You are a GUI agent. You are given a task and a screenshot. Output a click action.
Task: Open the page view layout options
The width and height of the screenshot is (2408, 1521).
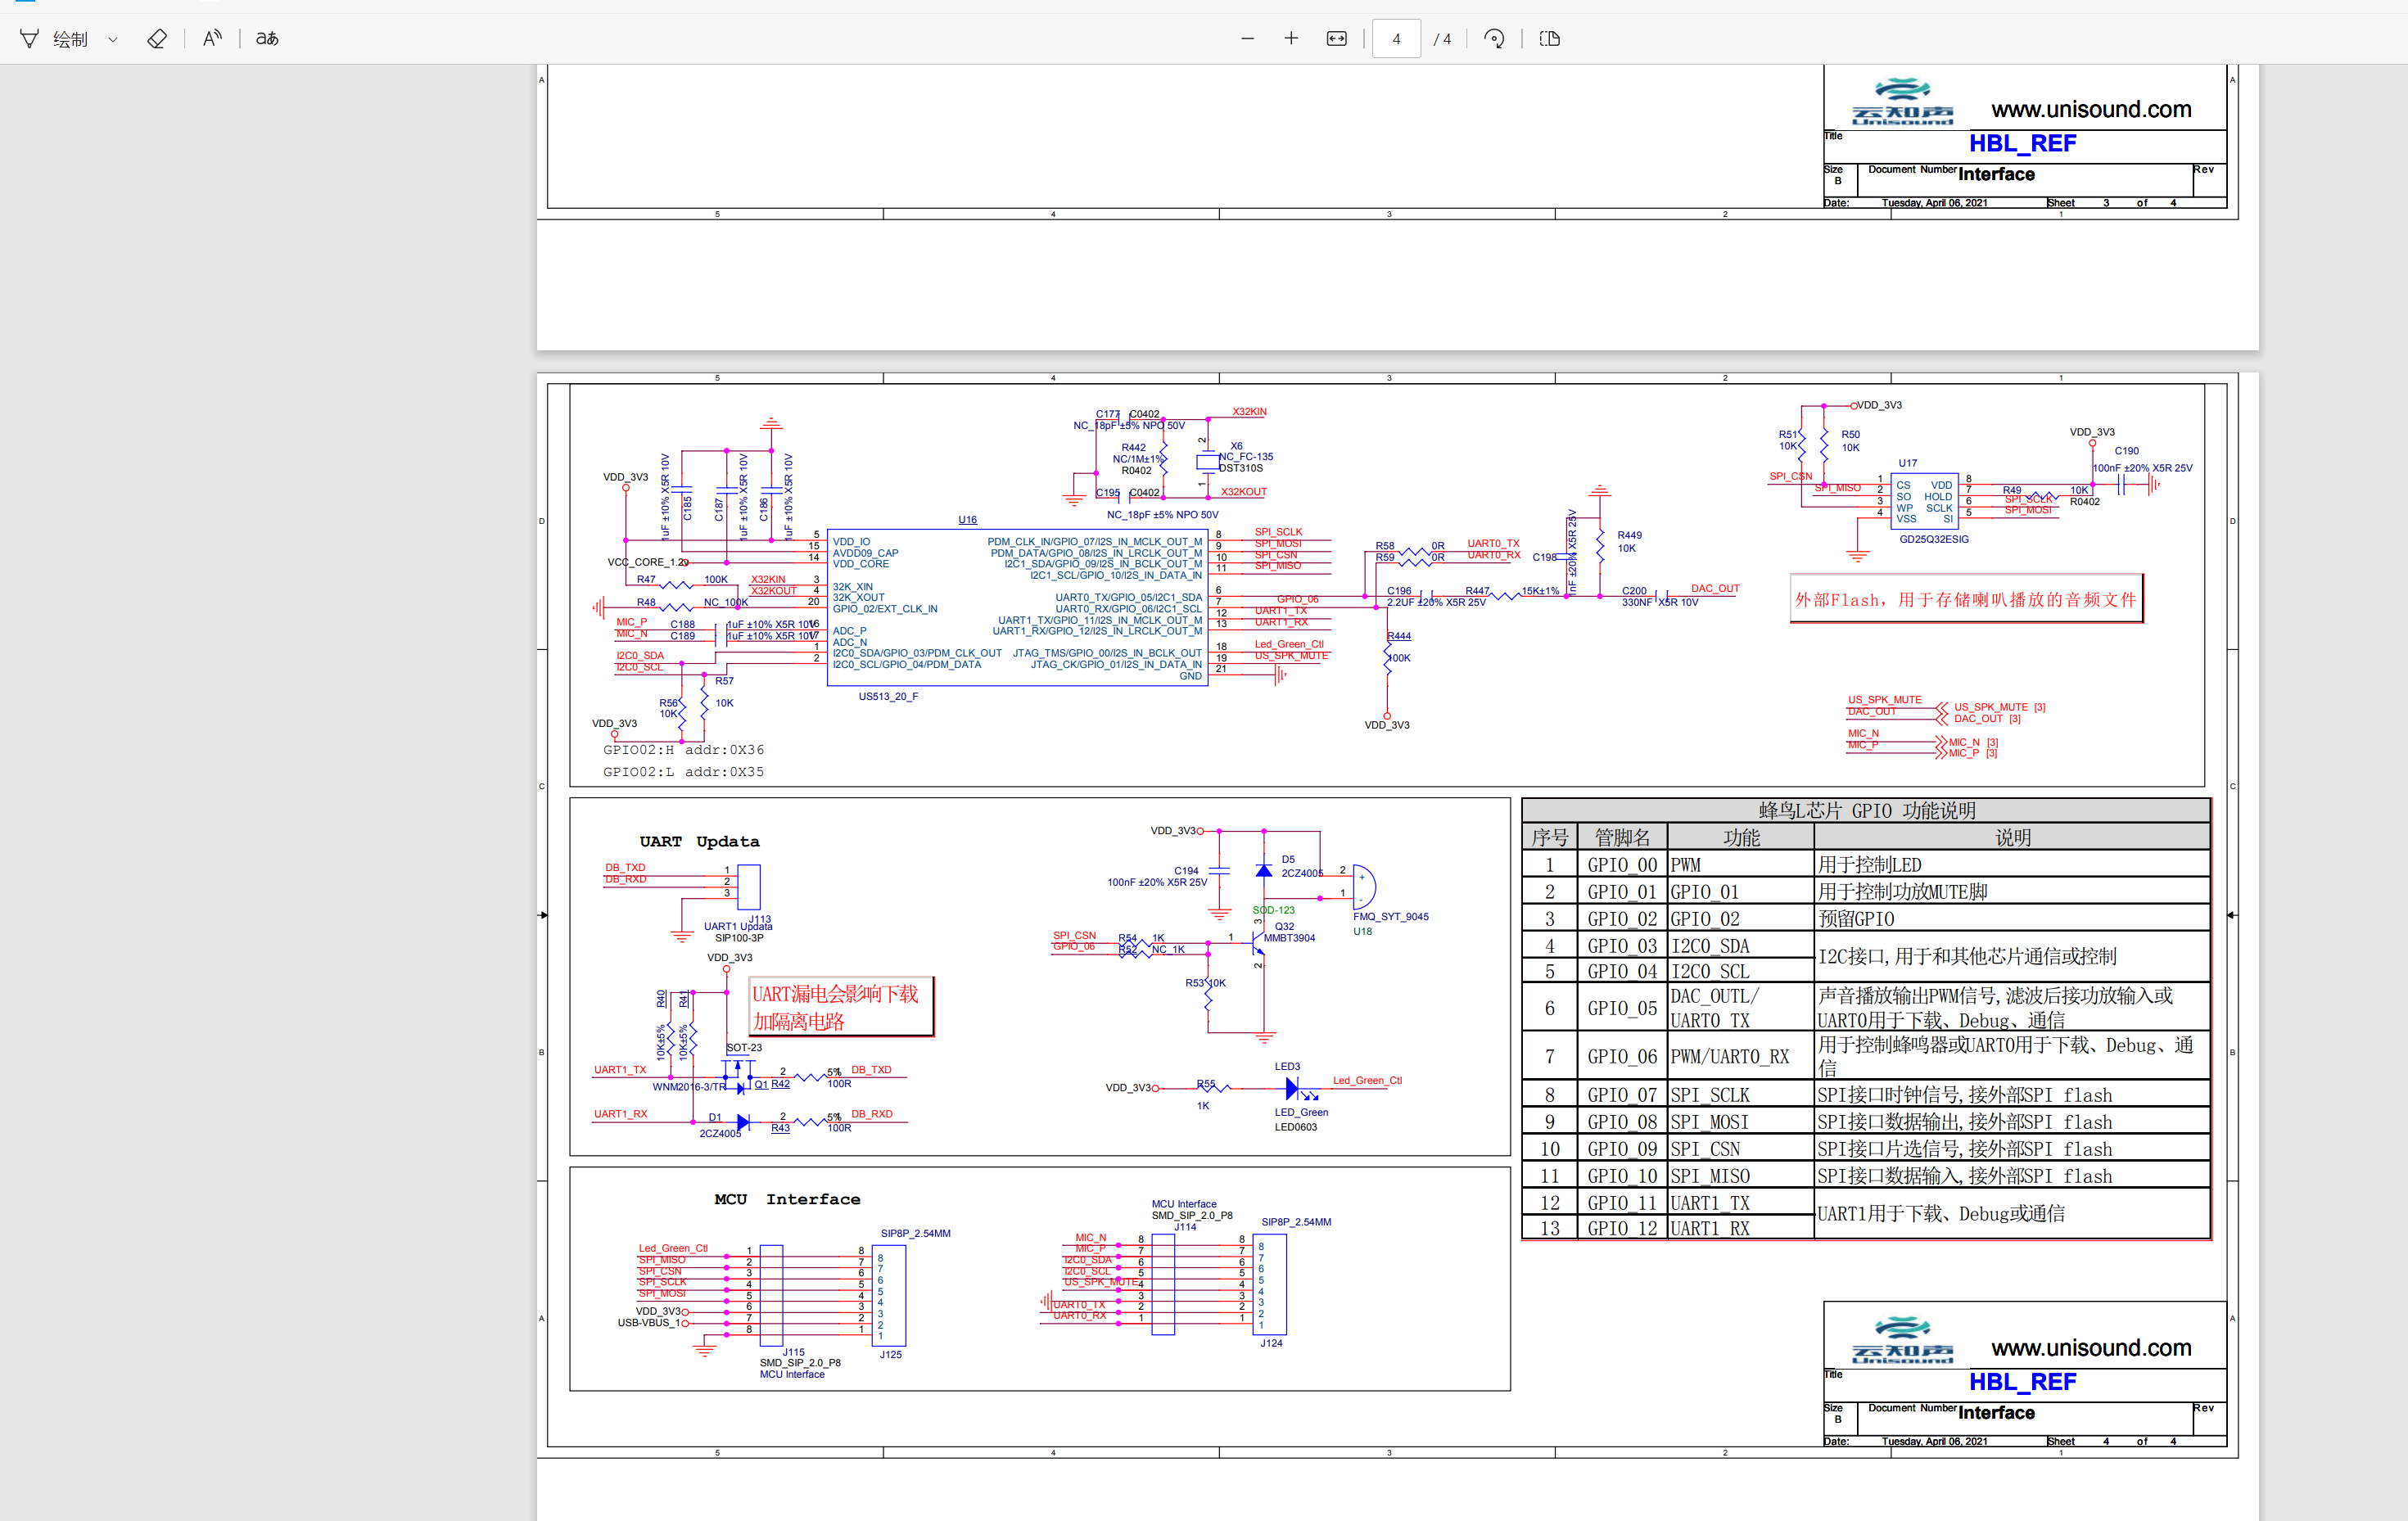(x=1550, y=39)
